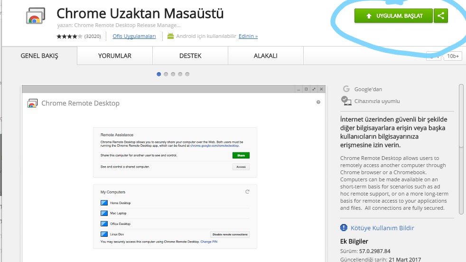The height and width of the screenshot is (262, 466).
Task: Select the fourth carousel dot
Action: click(180, 74)
